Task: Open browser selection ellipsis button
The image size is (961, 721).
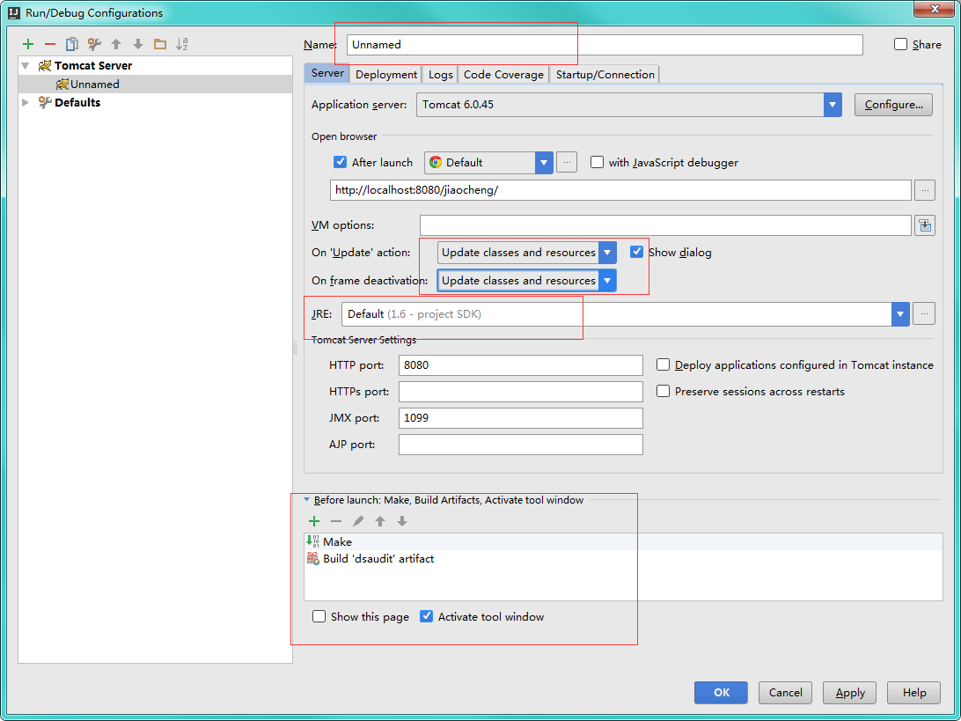Action: coord(567,163)
